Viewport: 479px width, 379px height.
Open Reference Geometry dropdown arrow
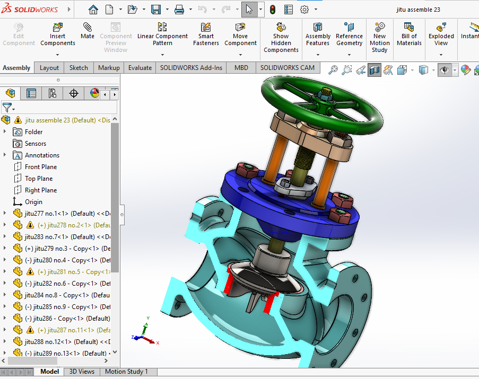click(x=349, y=55)
